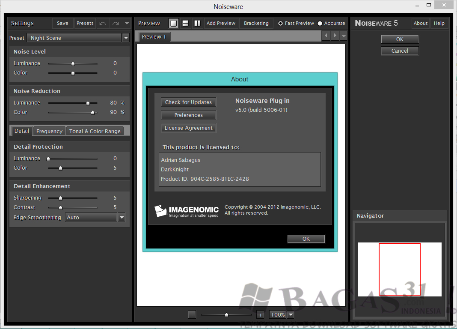Open License Agreement in About dialog
The height and width of the screenshot is (329, 457).
188,128
